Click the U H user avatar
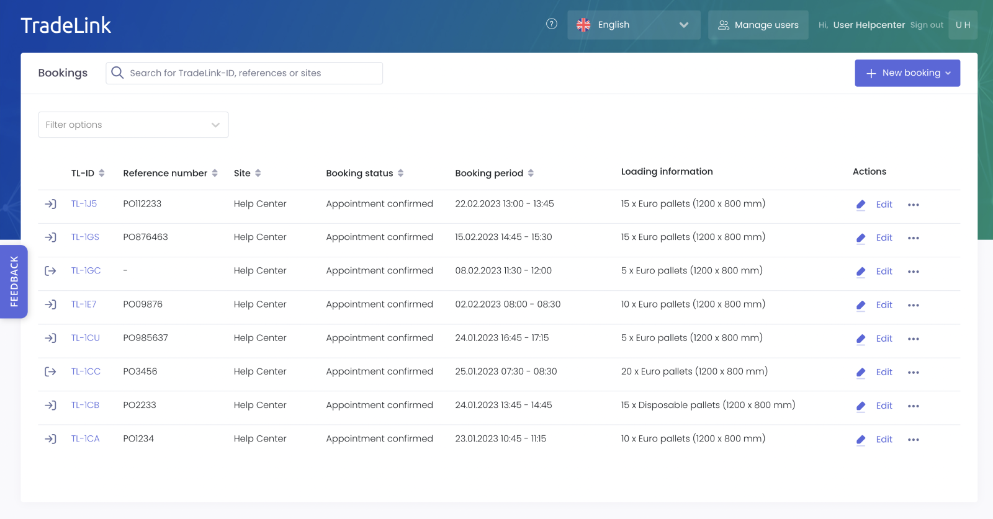 pyautogui.click(x=963, y=25)
